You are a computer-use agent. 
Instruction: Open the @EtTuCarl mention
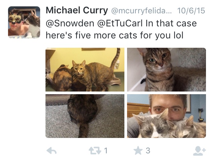(x=120, y=23)
